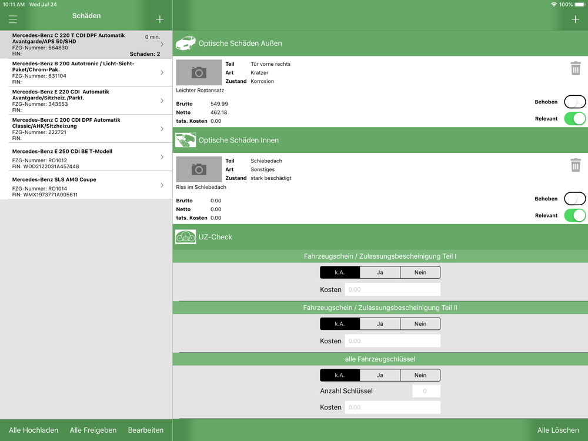Select Ja for Zulassungsbescheinigung Teil I
This screenshot has height=441, width=588.
click(x=380, y=272)
